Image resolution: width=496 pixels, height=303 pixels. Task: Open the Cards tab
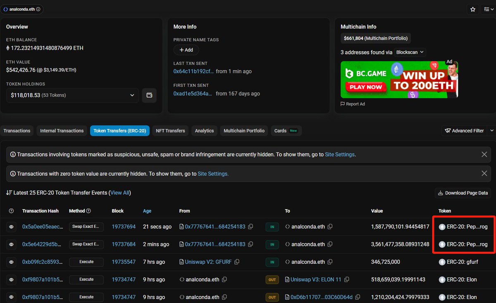(x=286, y=131)
